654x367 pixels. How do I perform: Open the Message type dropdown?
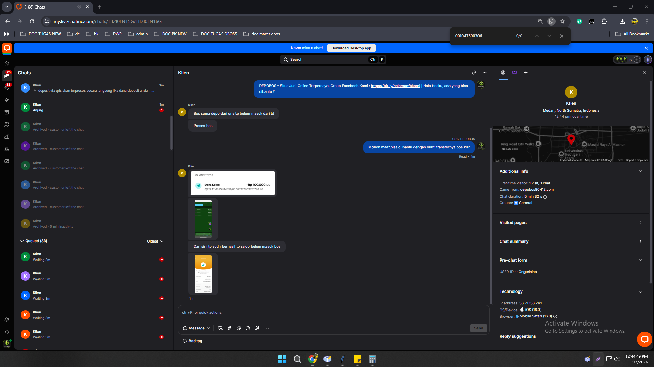[197, 328]
